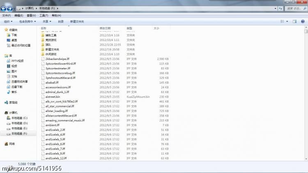
Task: Sort files by 修改日期 column header
Action: point(105,28)
